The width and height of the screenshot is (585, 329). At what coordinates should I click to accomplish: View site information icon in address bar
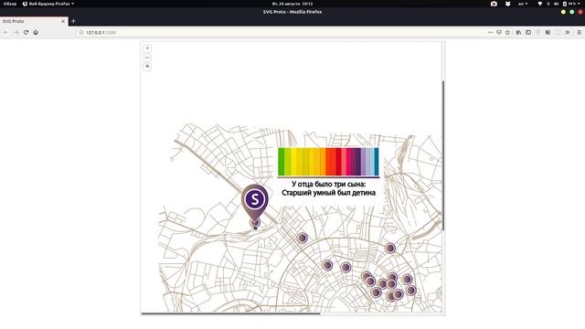pos(81,33)
